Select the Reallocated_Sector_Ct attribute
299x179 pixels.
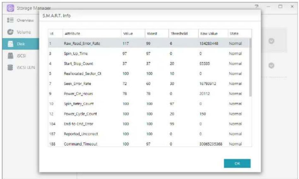click(x=82, y=74)
